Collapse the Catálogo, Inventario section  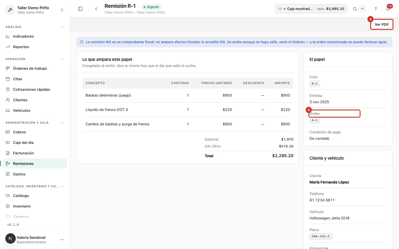click(x=62, y=186)
